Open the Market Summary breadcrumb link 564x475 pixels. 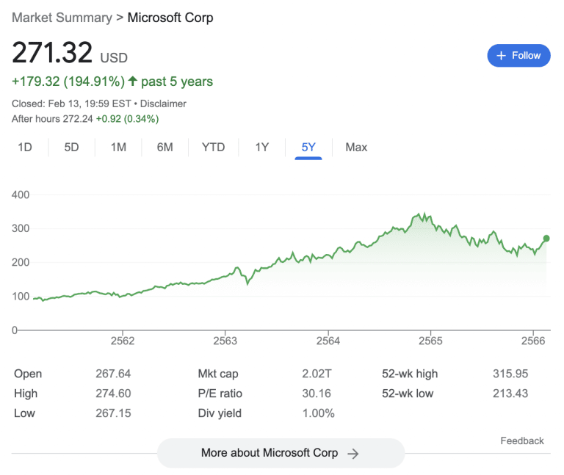[x=62, y=17]
